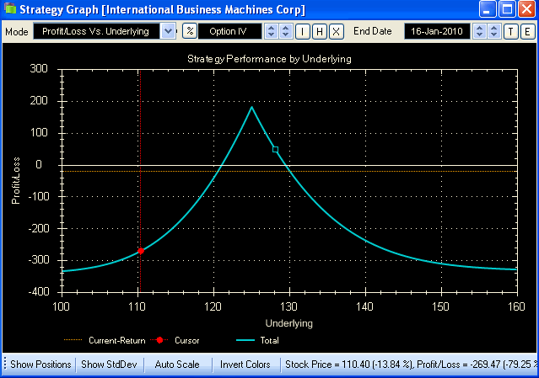Click second Option IV spinner arrows
The height and width of the screenshot is (378, 539).
285,31
